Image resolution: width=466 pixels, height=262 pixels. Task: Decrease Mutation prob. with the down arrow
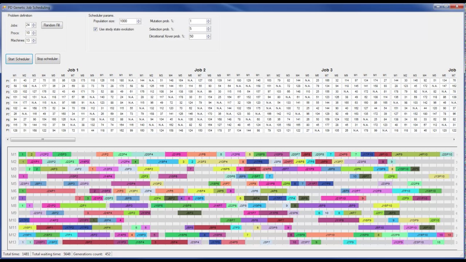click(208, 23)
